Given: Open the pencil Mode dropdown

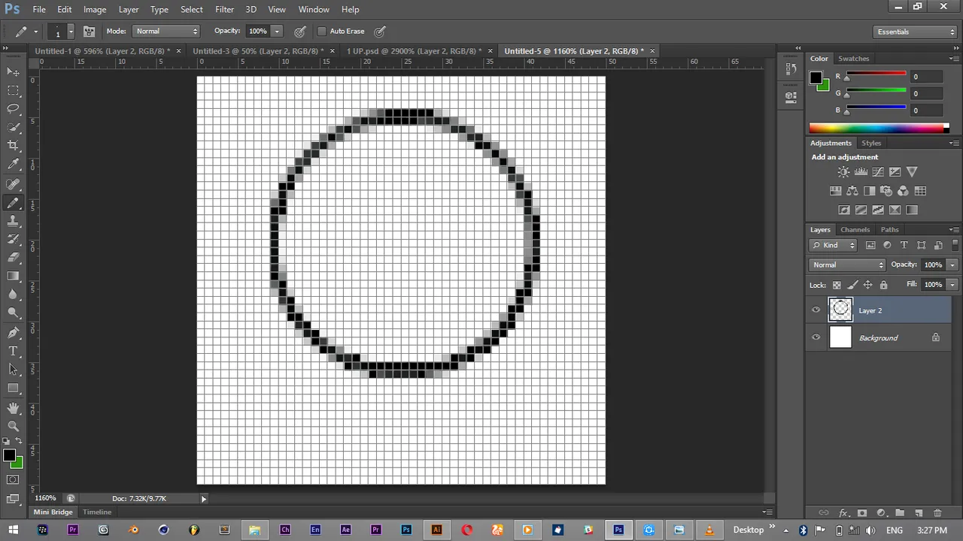Looking at the screenshot, I should coord(166,32).
